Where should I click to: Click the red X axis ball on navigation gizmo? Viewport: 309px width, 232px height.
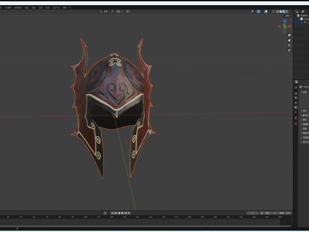click(x=290, y=26)
